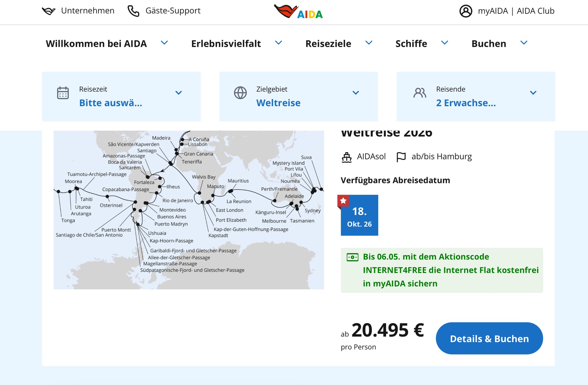Click the Details & Buchen button
588x385 pixels.
pos(489,338)
